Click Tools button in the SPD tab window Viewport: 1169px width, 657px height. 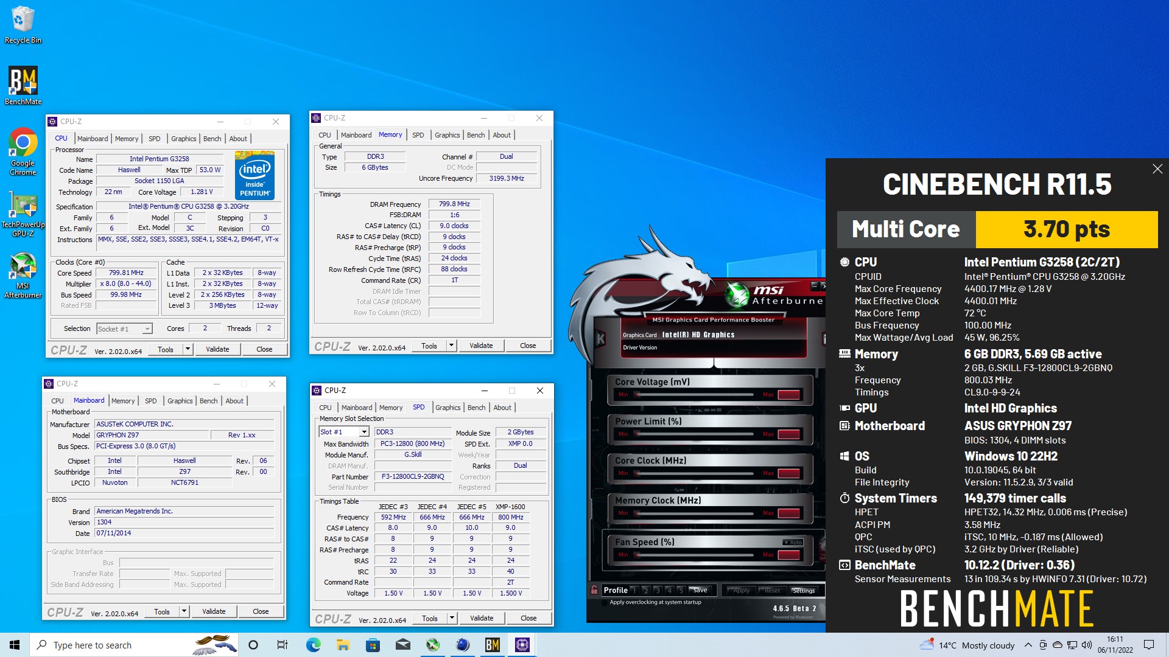[430, 618]
